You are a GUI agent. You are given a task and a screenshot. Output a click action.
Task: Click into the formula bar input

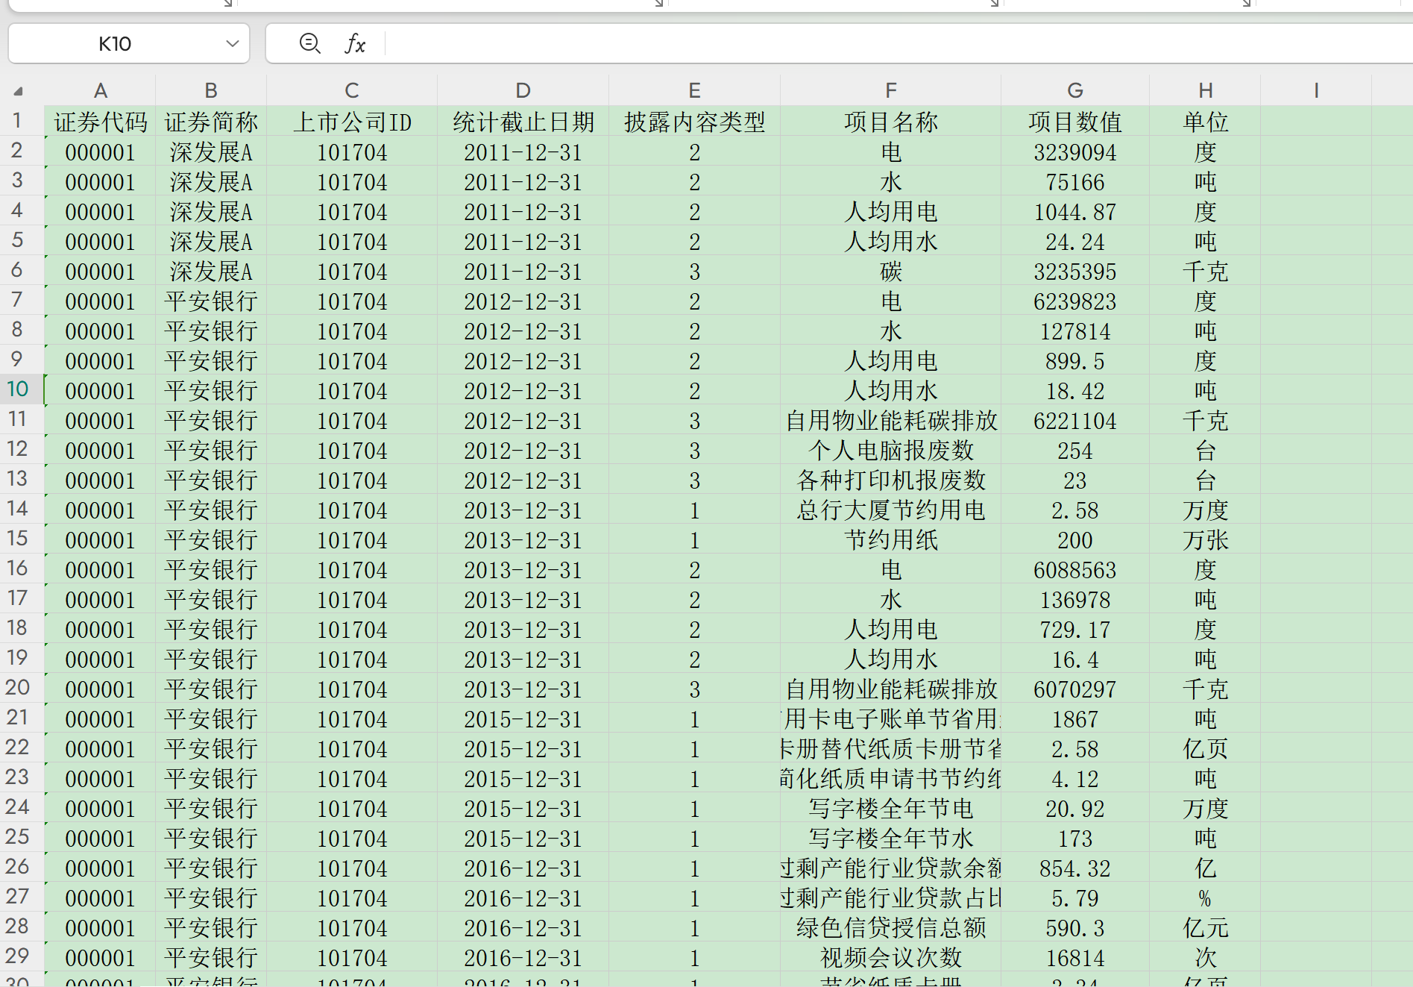pyautogui.click(x=899, y=44)
